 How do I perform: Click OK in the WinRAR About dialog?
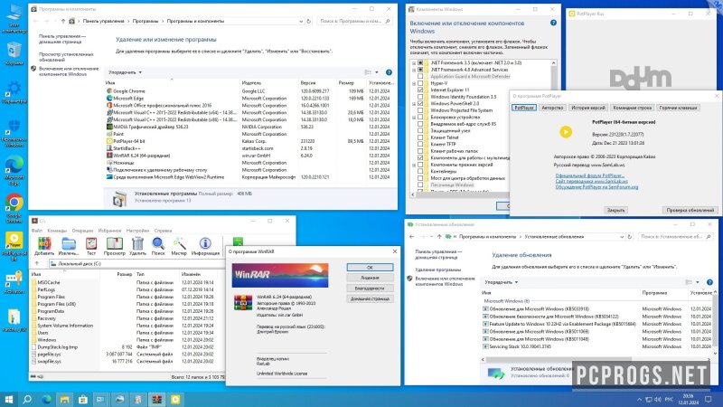pos(370,267)
